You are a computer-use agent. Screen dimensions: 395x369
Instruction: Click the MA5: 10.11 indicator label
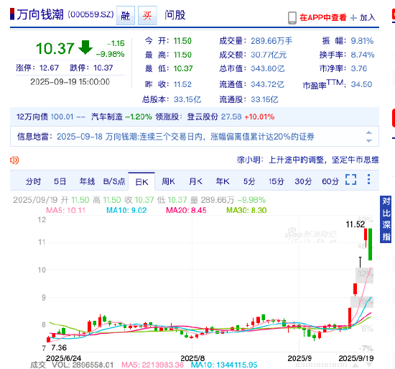(x=66, y=210)
